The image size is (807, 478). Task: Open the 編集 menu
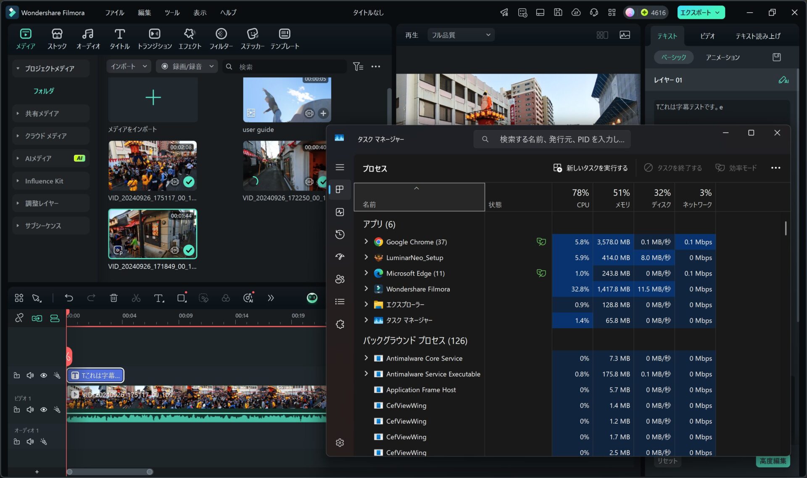pyautogui.click(x=145, y=13)
